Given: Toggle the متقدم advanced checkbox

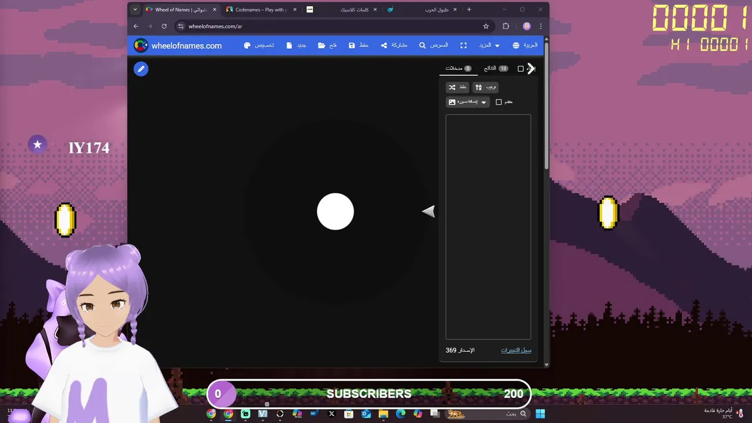Looking at the screenshot, I should pos(499,102).
